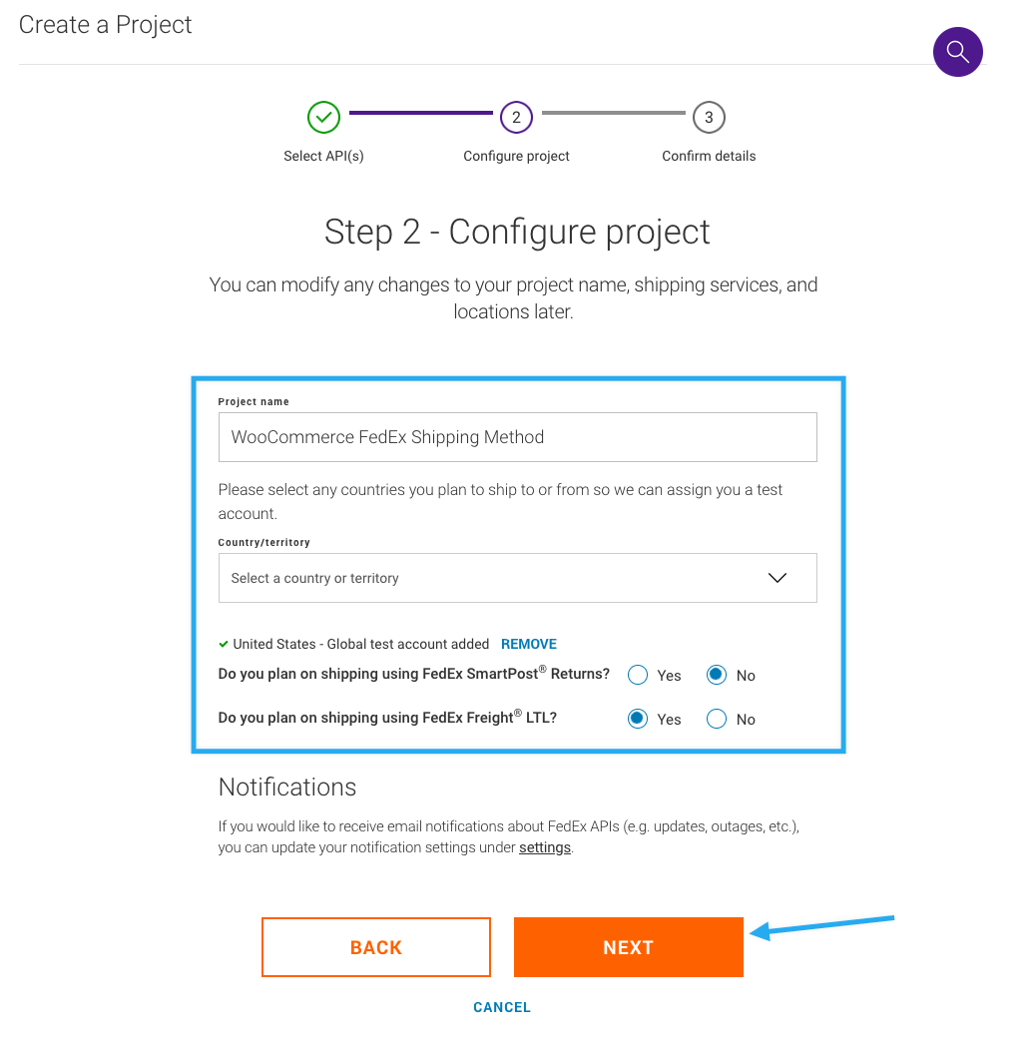Click the completed green checkmark for Select API(s)

click(323, 117)
